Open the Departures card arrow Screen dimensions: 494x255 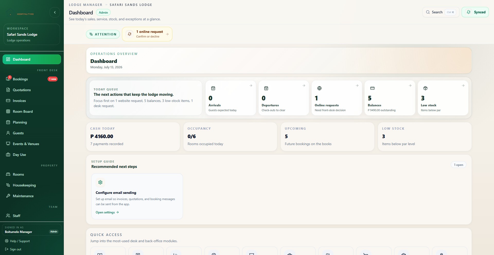[x=304, y=86]
